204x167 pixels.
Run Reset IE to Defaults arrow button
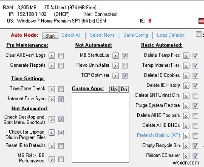(52, 146)
